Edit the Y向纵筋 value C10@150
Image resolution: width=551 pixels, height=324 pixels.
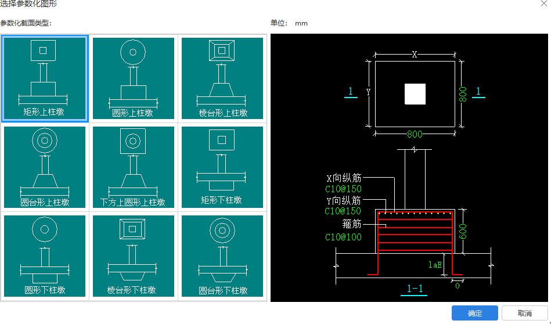[343, 211]
